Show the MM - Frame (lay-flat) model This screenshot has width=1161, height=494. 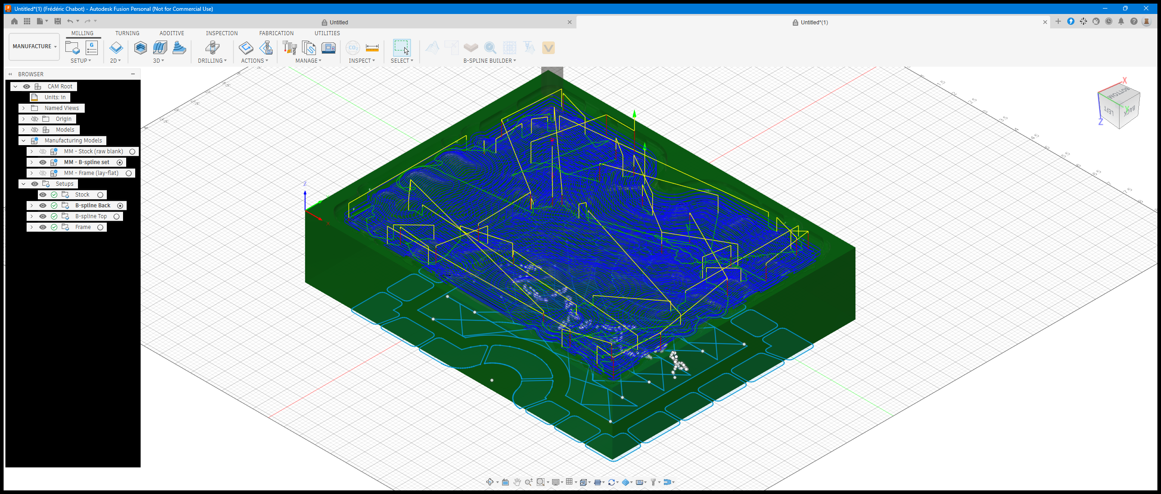click(43, 173)
